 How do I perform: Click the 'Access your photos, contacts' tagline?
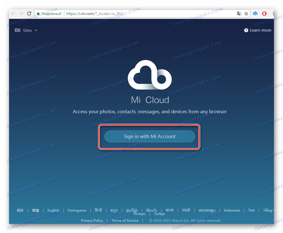coord(150,112)
